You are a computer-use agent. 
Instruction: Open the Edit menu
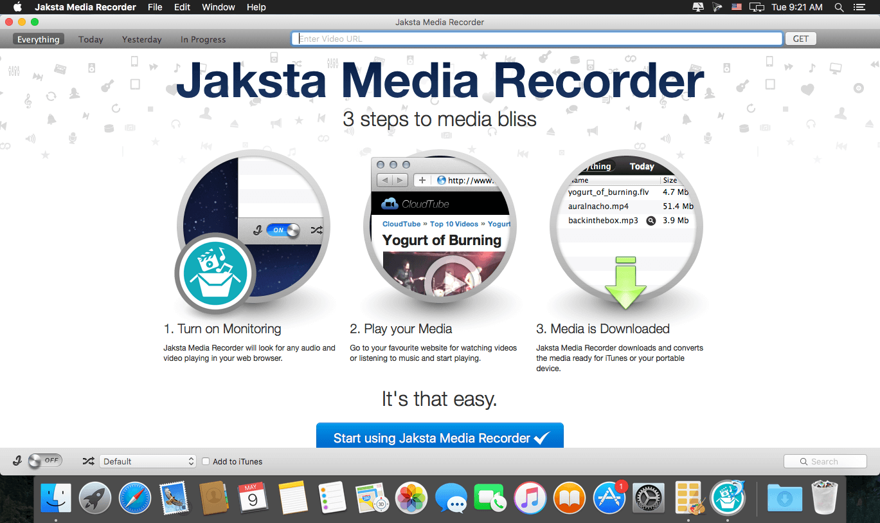coord(182,7)
